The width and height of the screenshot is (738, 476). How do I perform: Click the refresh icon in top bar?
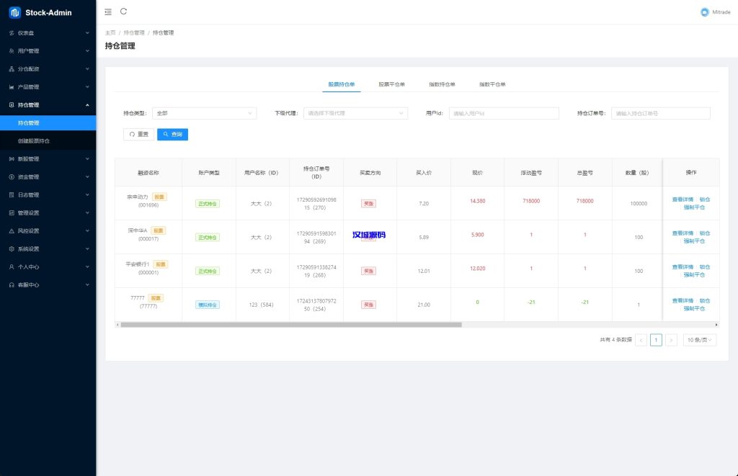coord(124,12)
